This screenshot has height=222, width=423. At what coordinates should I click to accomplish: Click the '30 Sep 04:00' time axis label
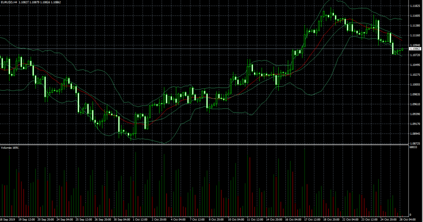click(122, 220)
